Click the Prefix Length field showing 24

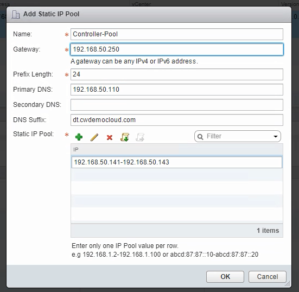[177, 74]
